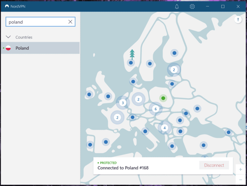Zoom out the map with minus button
The width and height of the screenshot is (247, 186).
[241, 180]
